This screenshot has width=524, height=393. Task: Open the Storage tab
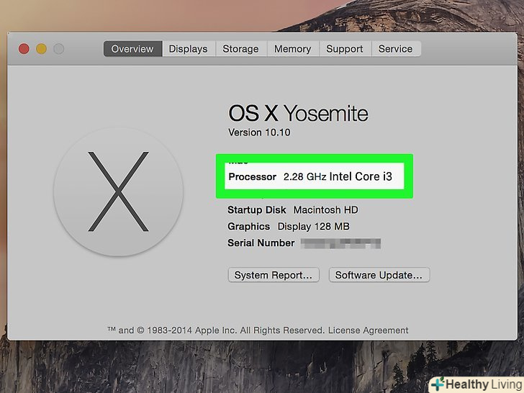240,49
